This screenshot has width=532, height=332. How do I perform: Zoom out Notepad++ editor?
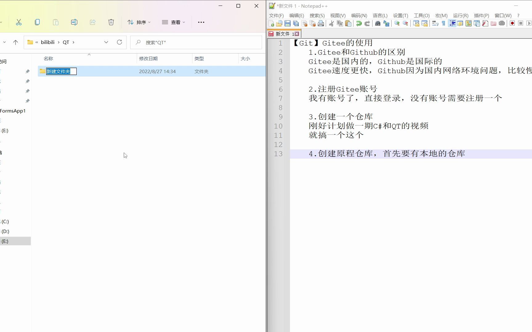[x=405, y=24]
